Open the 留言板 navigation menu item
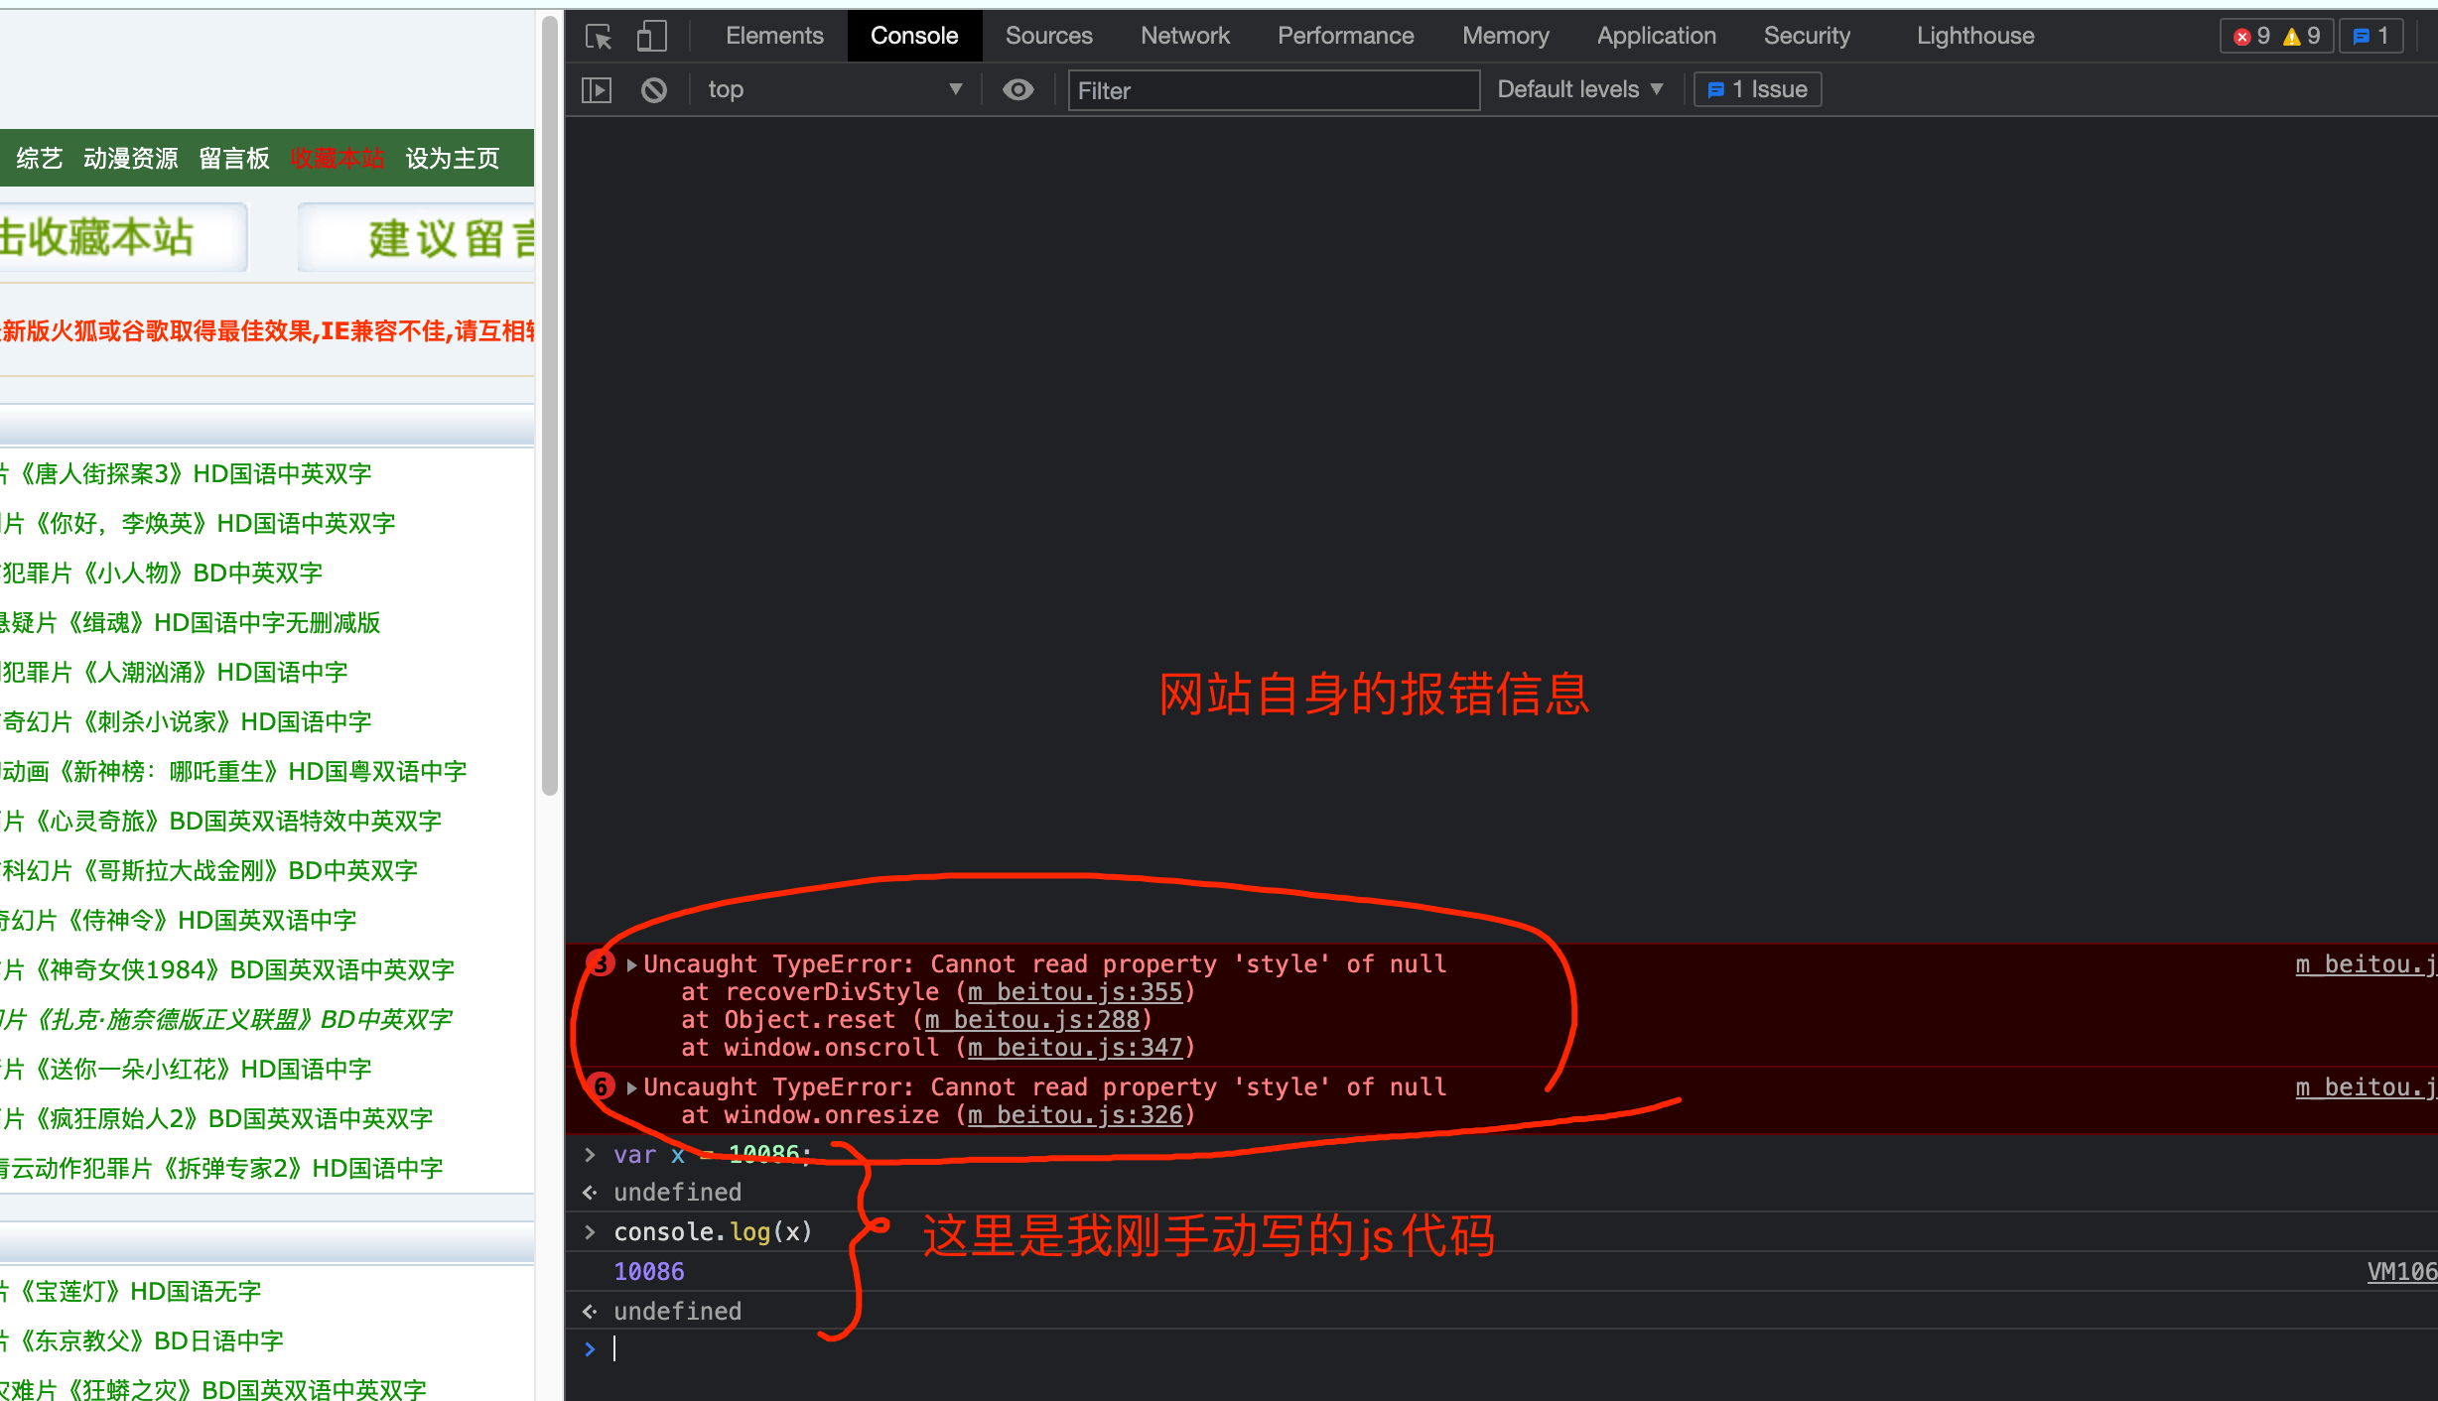 point(234,159)
